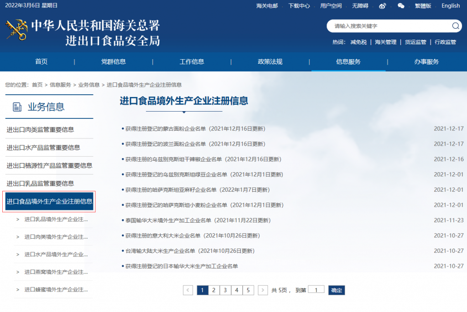Screen dimensions: 467x312
Task: Switch language to English
Action: 451,6
